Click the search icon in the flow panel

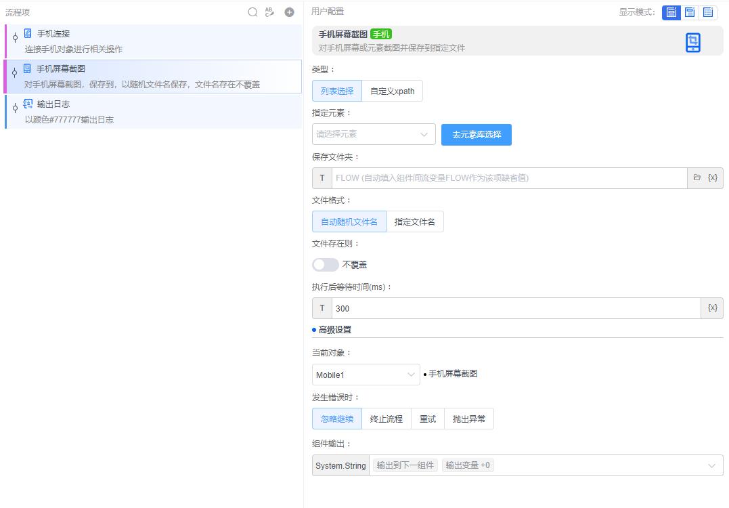[x=252, y=12]
